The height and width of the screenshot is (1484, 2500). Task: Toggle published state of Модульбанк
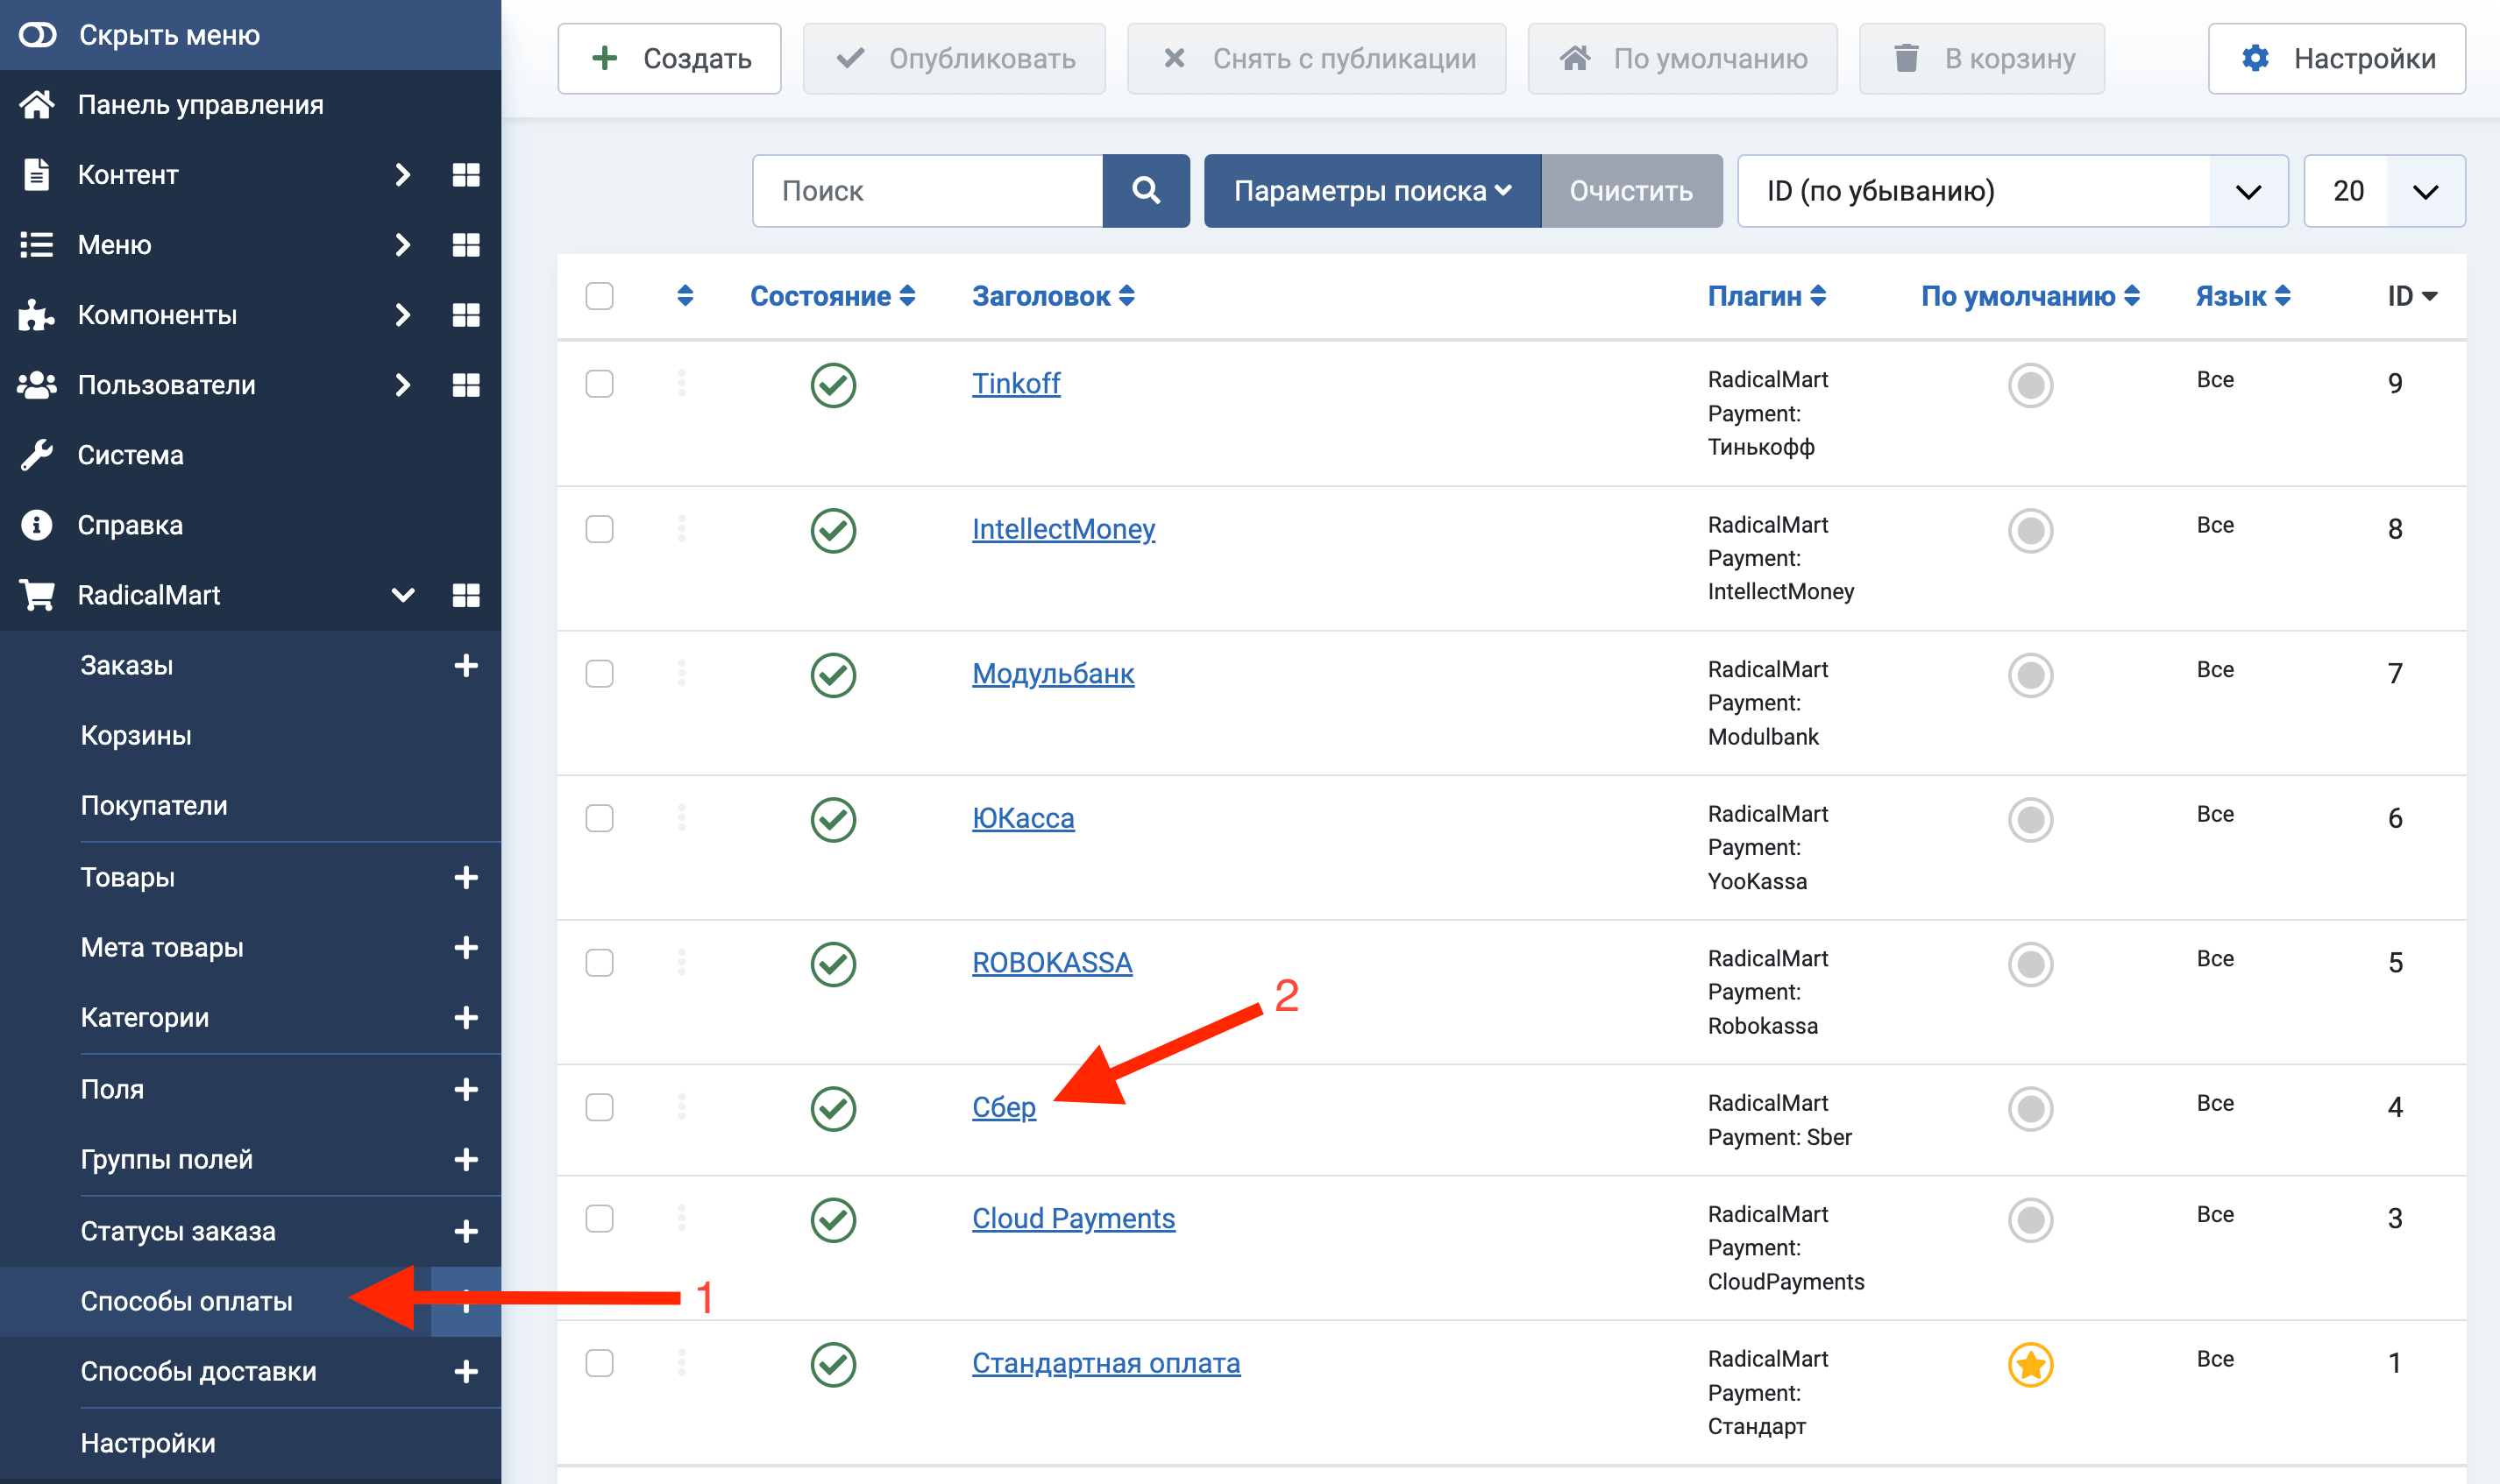(x=833, y=675)
